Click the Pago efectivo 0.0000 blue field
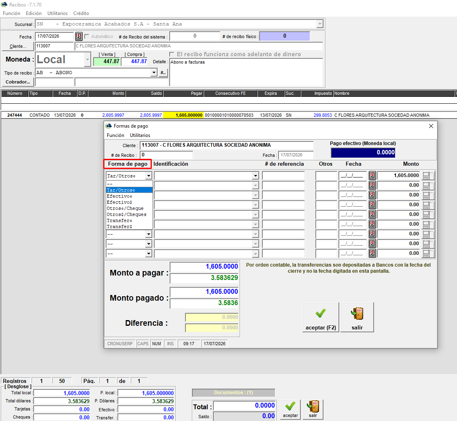457x421 pixels. pos(363,153)
